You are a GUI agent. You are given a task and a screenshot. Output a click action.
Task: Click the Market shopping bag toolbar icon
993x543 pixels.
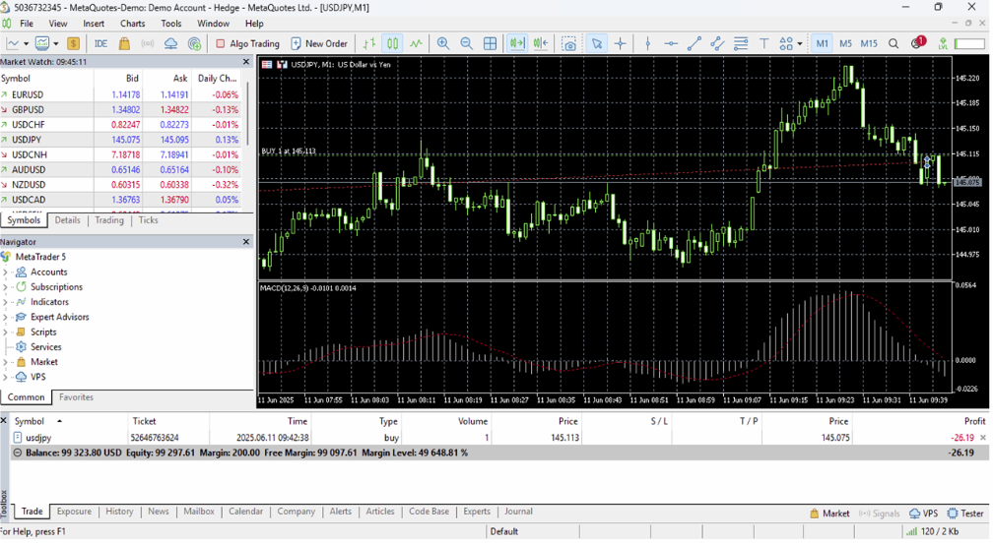pos(124,43)
